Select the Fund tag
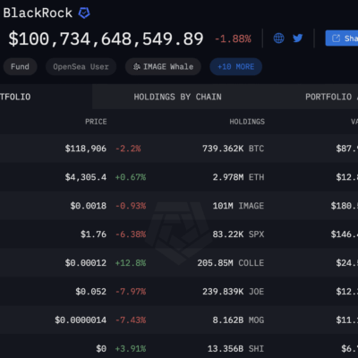 20,66
